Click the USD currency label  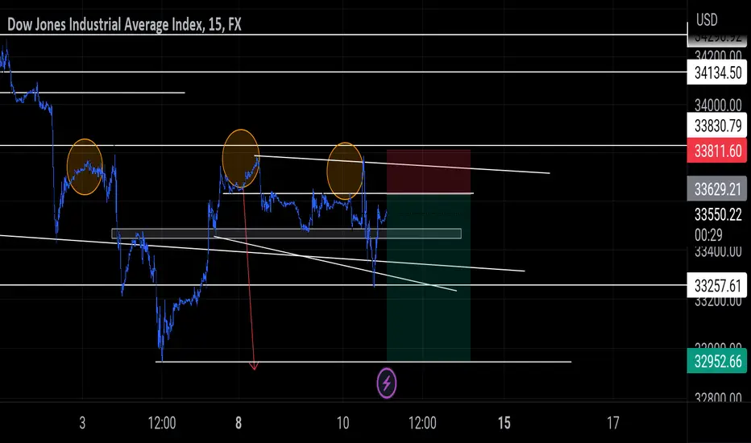tap(707, 19)
